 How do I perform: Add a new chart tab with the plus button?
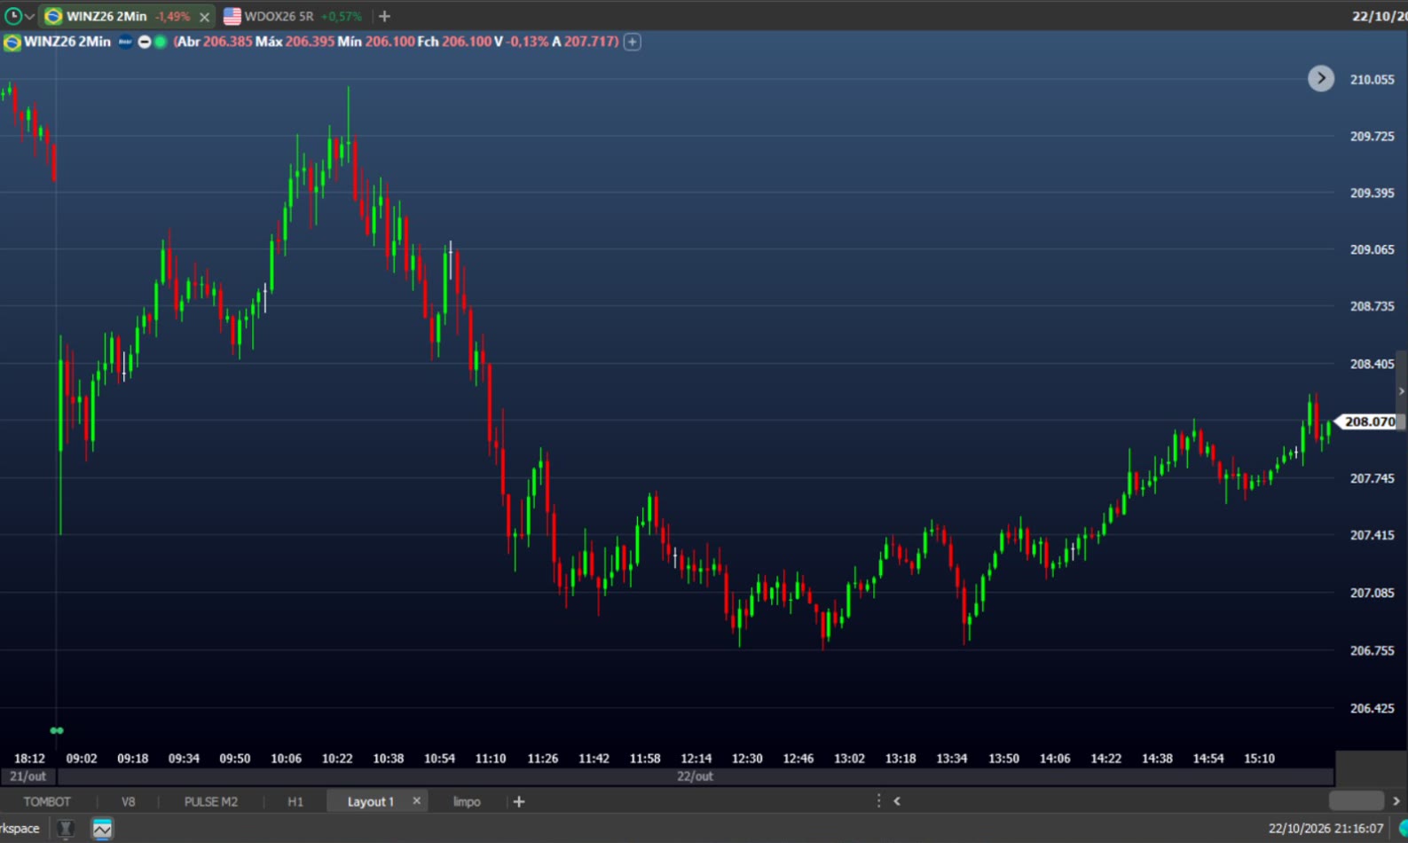(384, 16)
